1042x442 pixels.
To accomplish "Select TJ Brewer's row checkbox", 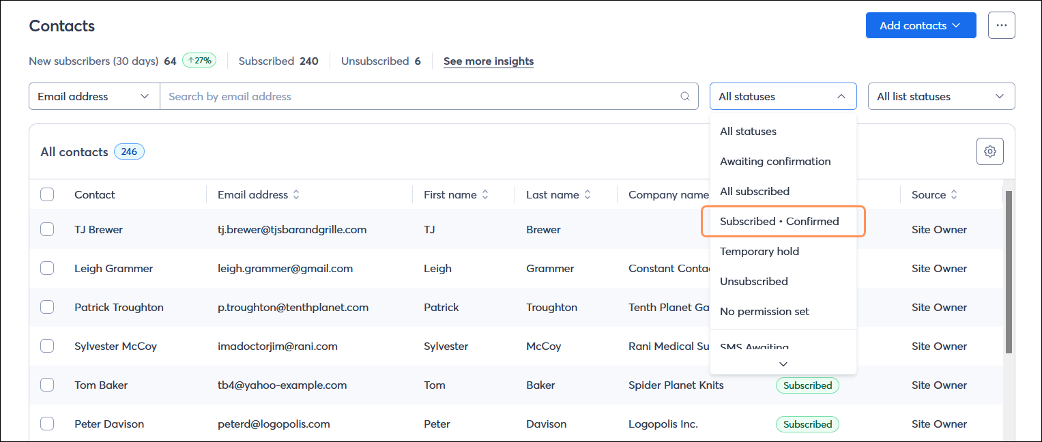I will pos(47,229).
